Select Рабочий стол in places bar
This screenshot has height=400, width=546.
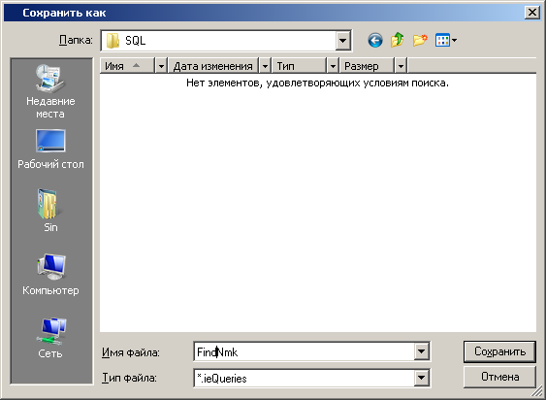coord(50,150)
